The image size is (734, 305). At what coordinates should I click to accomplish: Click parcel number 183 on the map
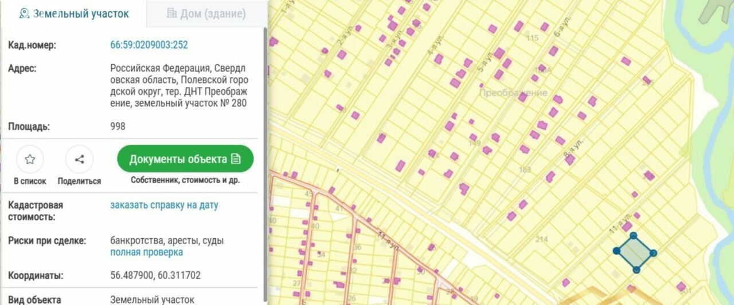pyautogui.click(x=525, y=169)
